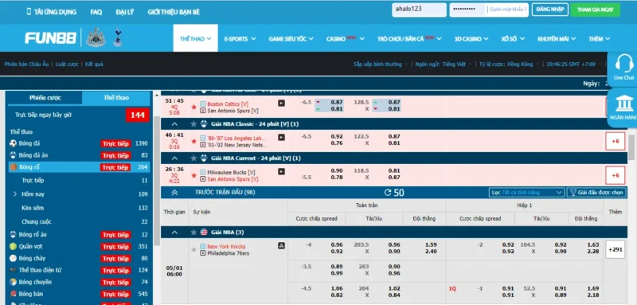The height and width of the screenshot is (305, 637).
Task: Open the CASINO menu
Action: [345, 38]
